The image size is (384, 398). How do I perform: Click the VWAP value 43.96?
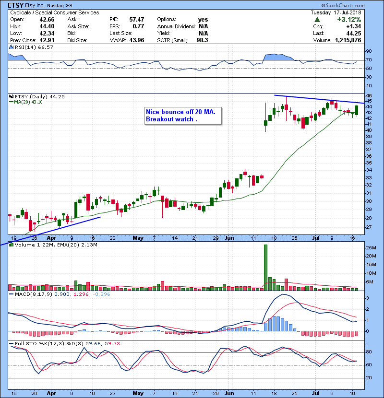[x=137, y=40]
